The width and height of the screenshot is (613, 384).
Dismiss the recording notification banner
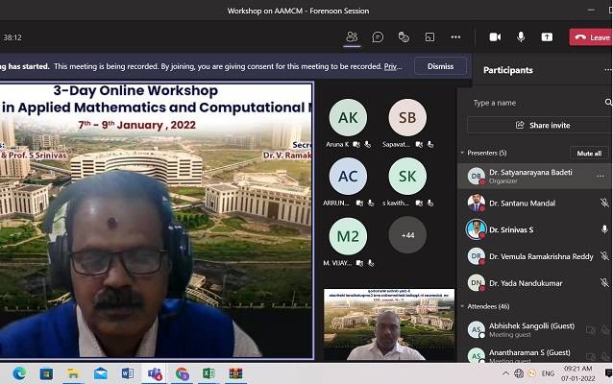[440, 66]
